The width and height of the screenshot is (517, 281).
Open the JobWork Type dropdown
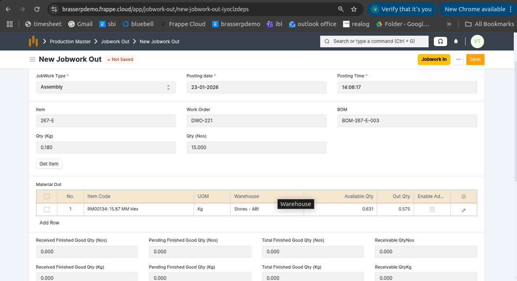106,87
